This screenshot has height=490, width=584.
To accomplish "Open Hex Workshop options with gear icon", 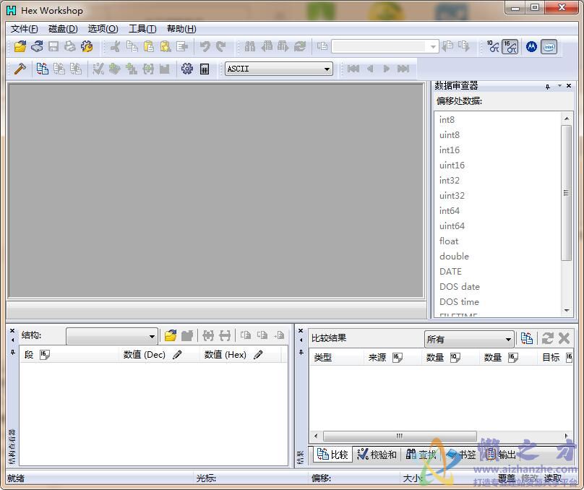I will click(x=186, y=69).
